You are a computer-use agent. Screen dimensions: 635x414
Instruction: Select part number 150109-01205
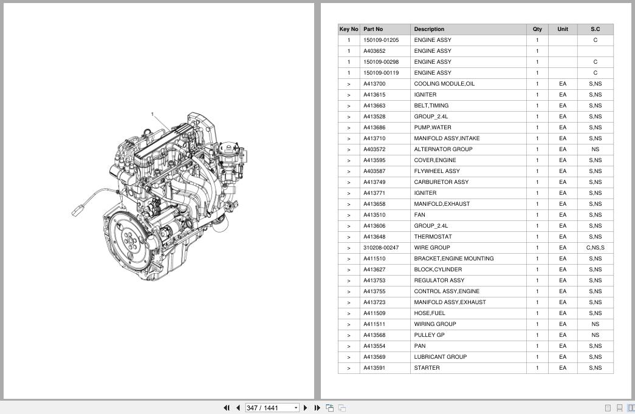[380, 40]
